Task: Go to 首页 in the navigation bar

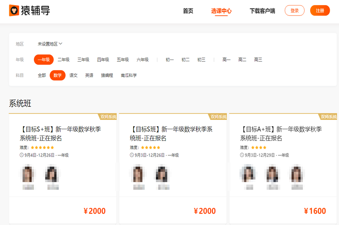Action: (x=188, y=11)
